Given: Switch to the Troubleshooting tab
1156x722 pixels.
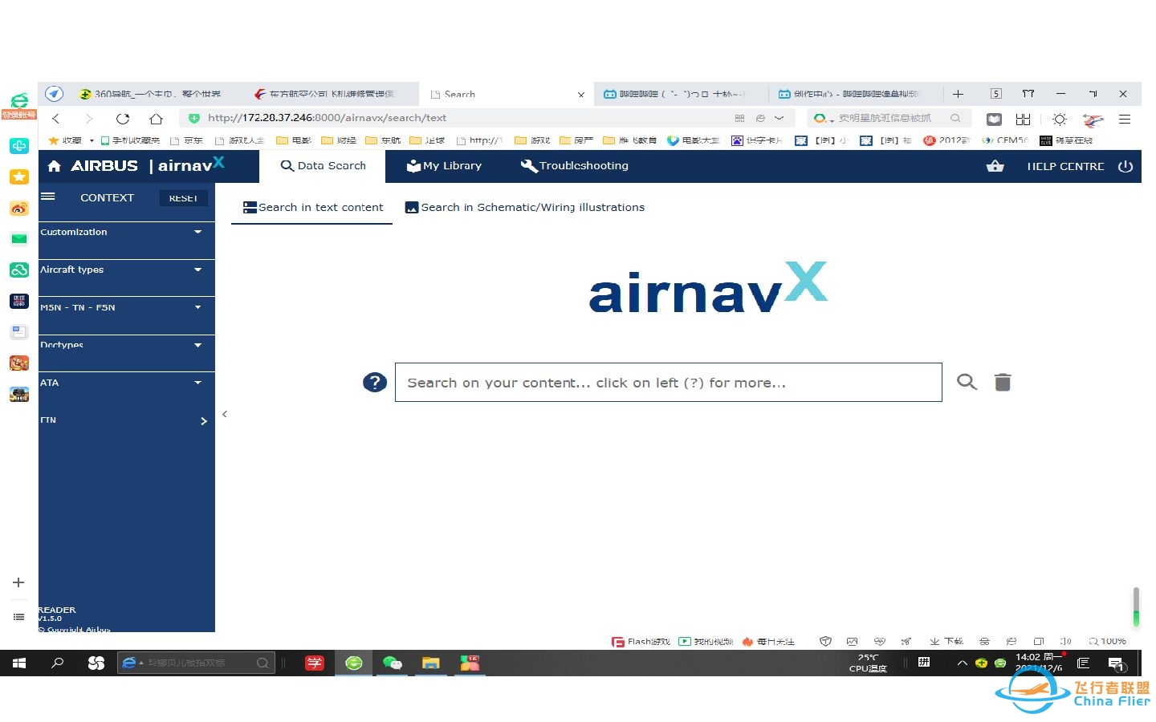Looking at the screenshot, I should [x=575, y=166].
